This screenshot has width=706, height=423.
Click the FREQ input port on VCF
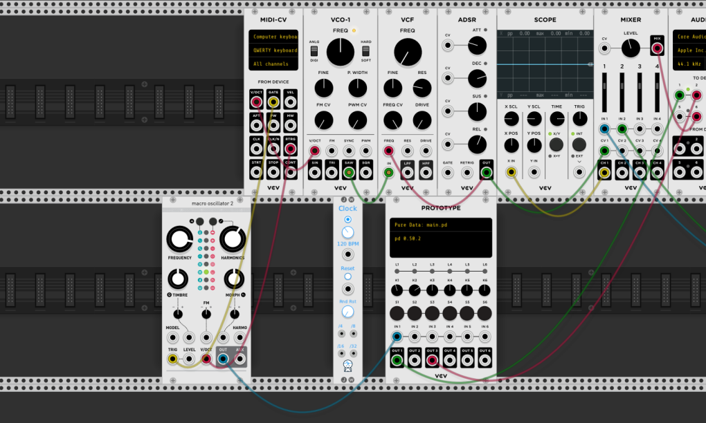[388, 151]
